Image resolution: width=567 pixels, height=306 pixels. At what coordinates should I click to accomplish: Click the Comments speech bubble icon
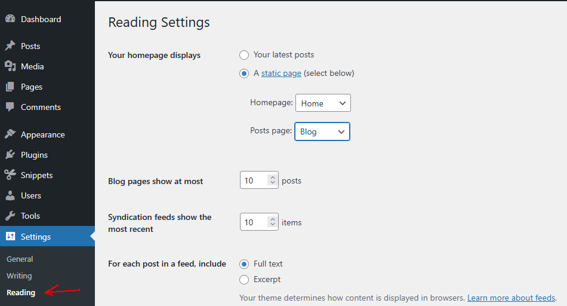pos(10,107)
